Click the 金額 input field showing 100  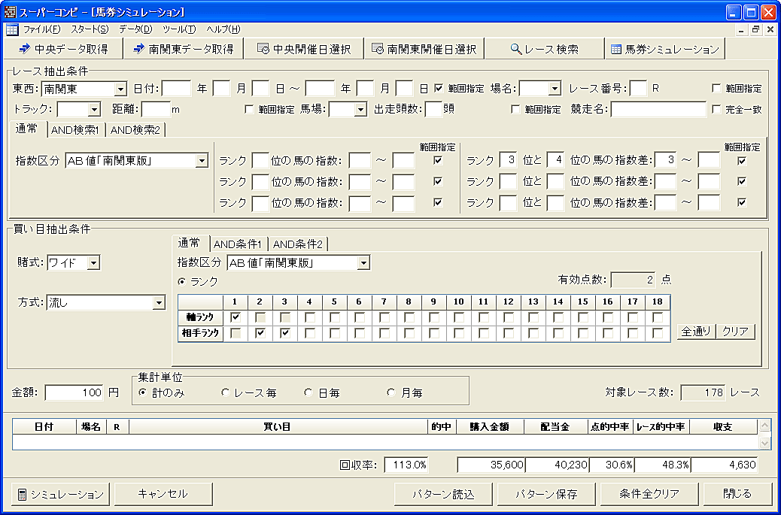74,392
